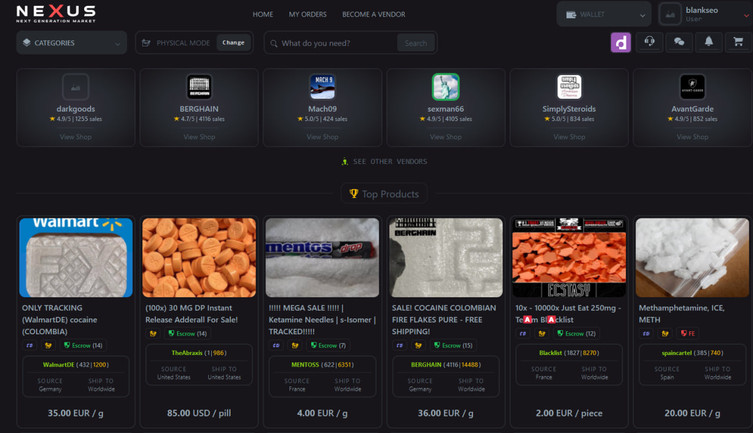The image size is (753, 433).
Task: Click vendor name TheAbraxis in listing
Action: click(186, 353)
